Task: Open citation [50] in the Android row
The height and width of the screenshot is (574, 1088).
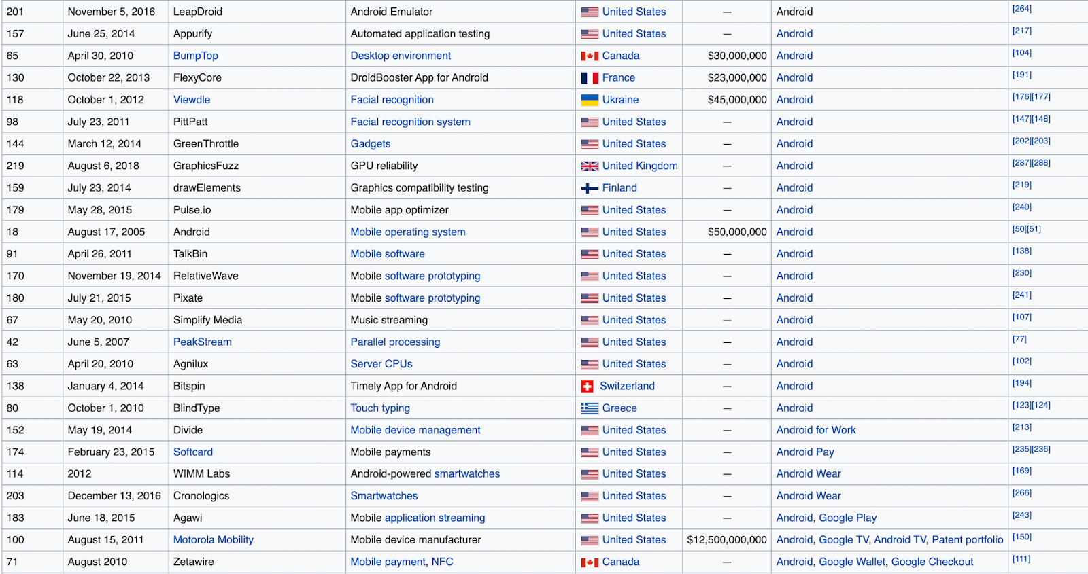Action: pyautogui.click(x=1019, y=229)
